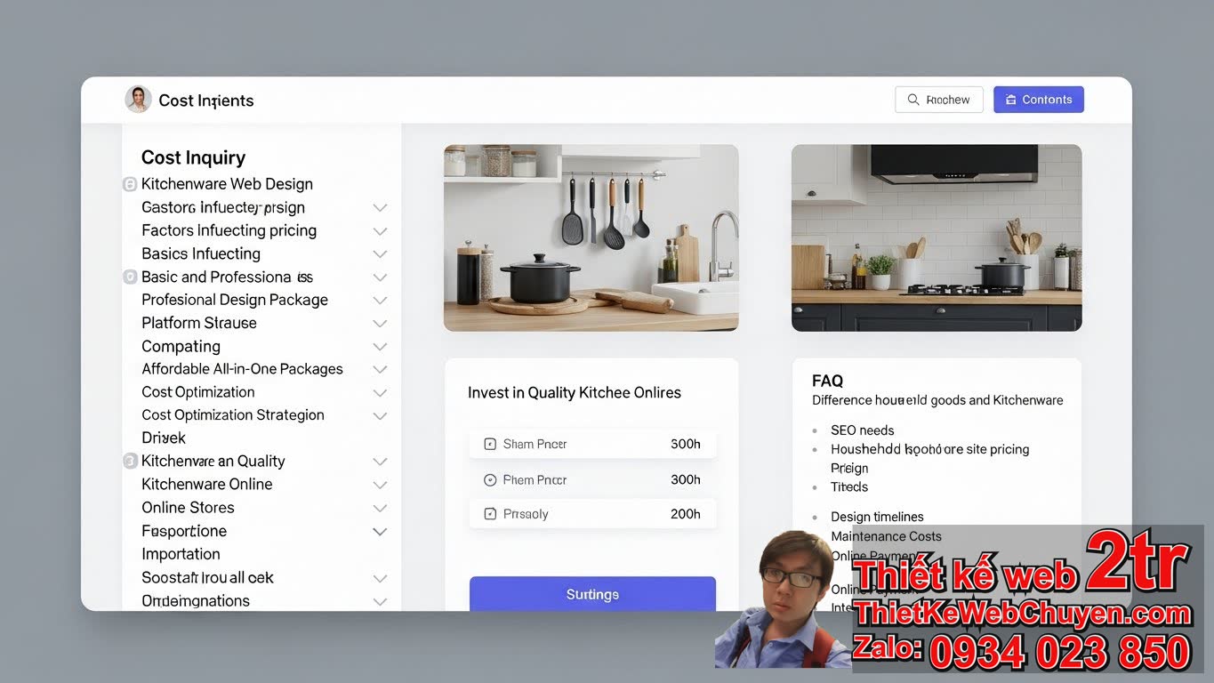Expand the Affordable All-in-One Packages chevron
The height and width of the screenshot is (683, 1214).
380,369
